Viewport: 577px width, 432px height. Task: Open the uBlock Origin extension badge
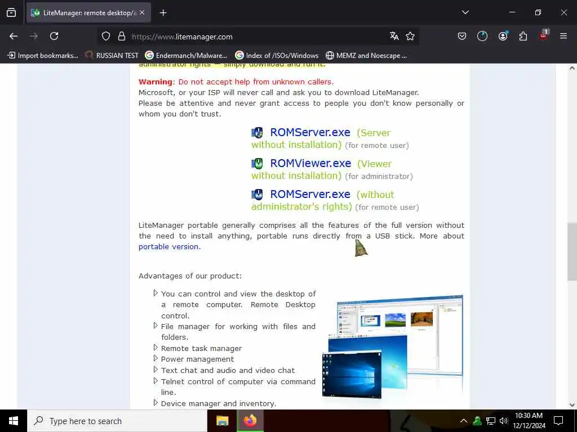pyautogui.click(x=544, y=35)
